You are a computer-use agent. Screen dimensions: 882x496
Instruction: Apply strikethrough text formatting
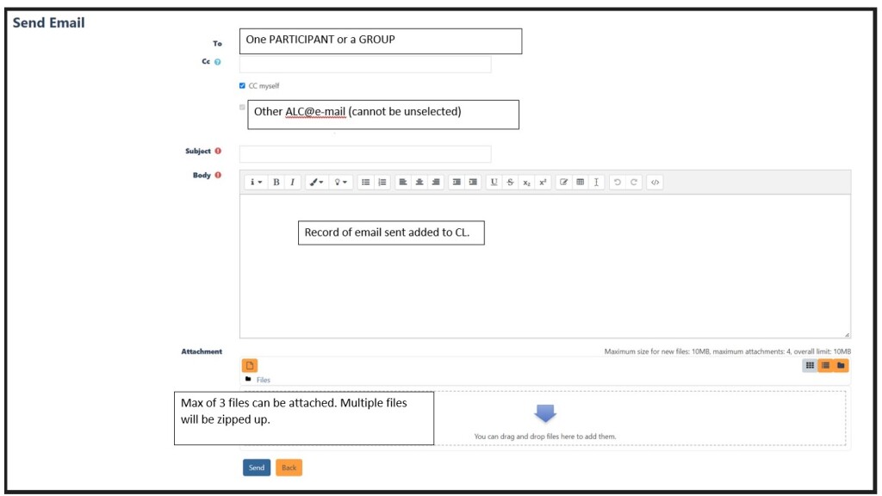point(510,183)
